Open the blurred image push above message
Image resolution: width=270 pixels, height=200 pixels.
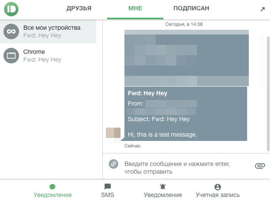point(187,58)
